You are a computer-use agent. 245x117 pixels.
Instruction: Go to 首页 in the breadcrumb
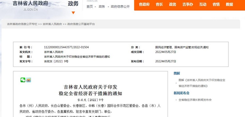[90, 6]
